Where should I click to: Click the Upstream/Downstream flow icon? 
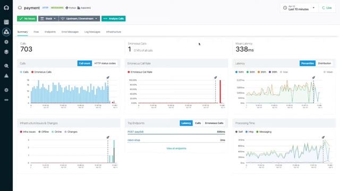point(63,19)
